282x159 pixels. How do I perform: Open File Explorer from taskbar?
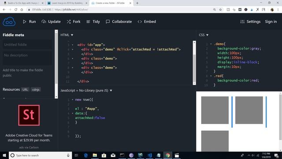pos(95,155)
